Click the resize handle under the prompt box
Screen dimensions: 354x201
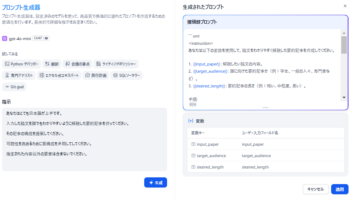[x=265, y=108]
